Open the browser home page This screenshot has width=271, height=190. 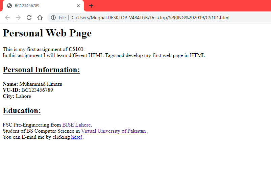point(40,18)
